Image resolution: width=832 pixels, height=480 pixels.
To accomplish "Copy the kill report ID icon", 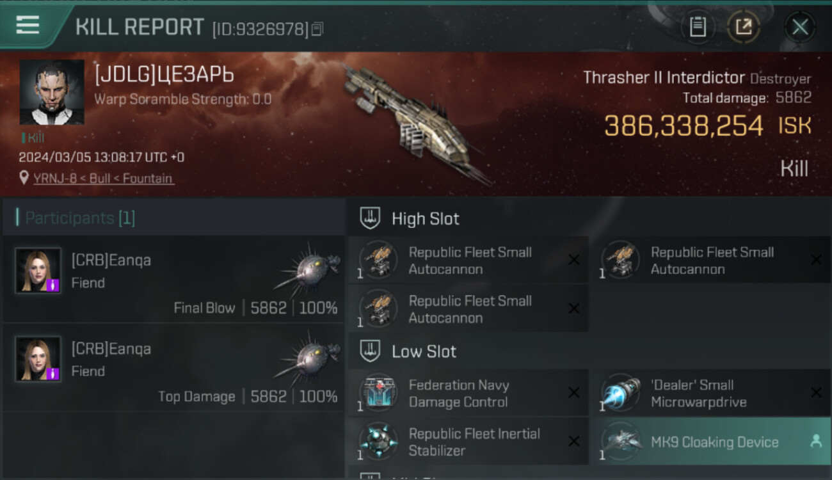I will [318, 29].
